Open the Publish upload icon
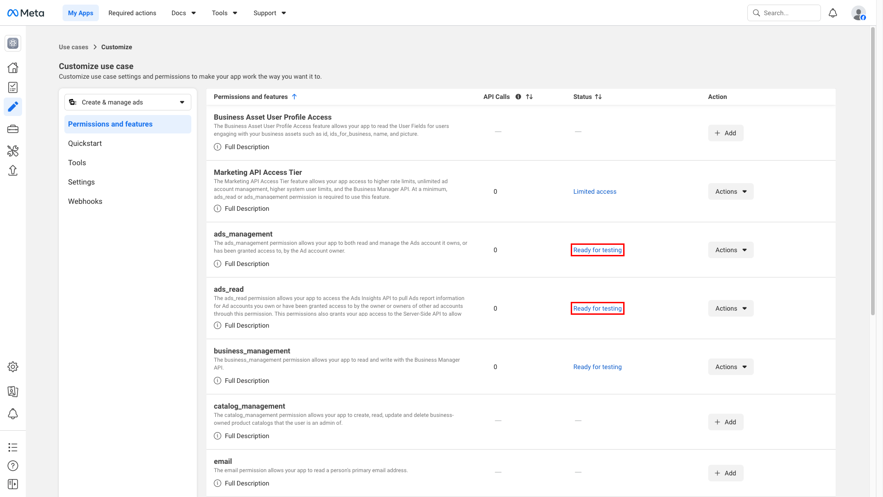Image resolution: width=883 pixels, height=497 pixels. [13, 171]
